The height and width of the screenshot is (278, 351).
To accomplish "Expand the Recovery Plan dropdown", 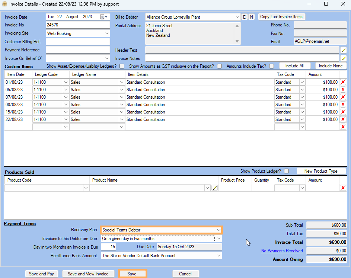I will (218, 230).
